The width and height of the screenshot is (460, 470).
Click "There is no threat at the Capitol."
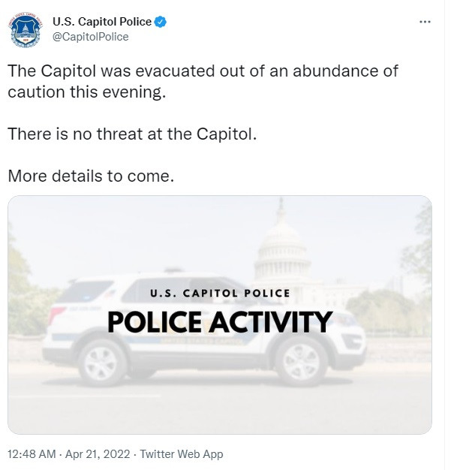132,134
